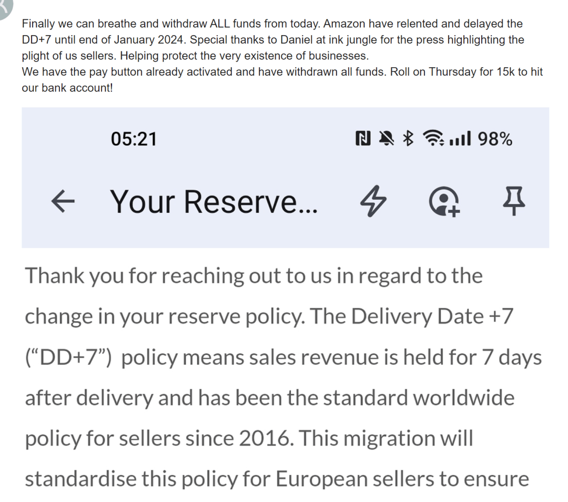Click the add reaction icon

[x=444, y=202]
